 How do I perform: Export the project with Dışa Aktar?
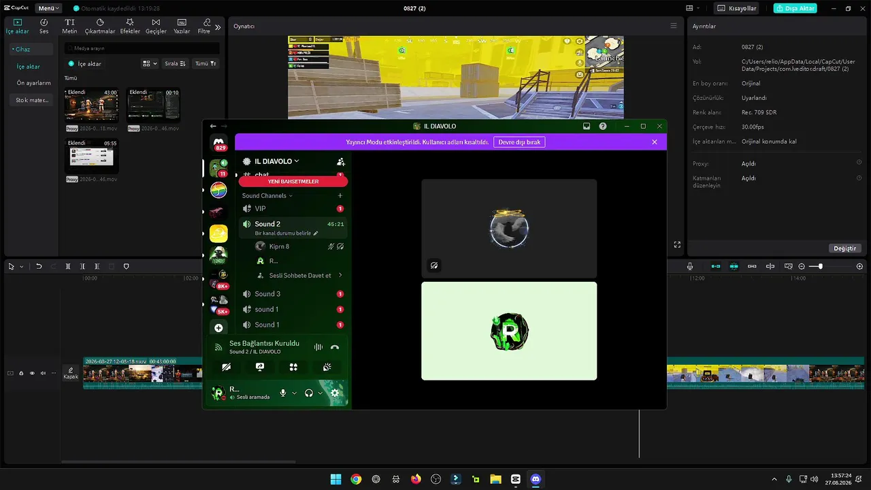795,8
